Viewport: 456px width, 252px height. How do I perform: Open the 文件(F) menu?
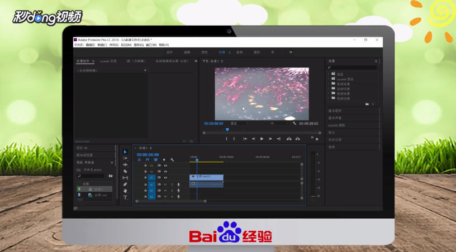pyautogui.click(x=79, y=45)
